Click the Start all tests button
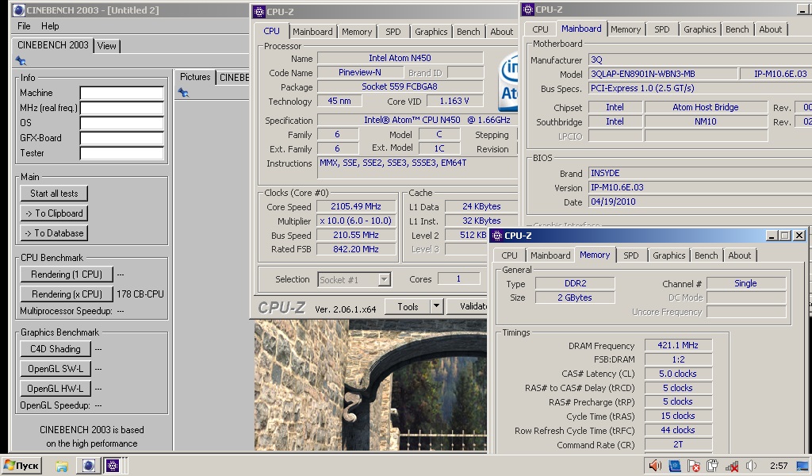The width and height of the screenshot is (812, 476). point(54,194)
